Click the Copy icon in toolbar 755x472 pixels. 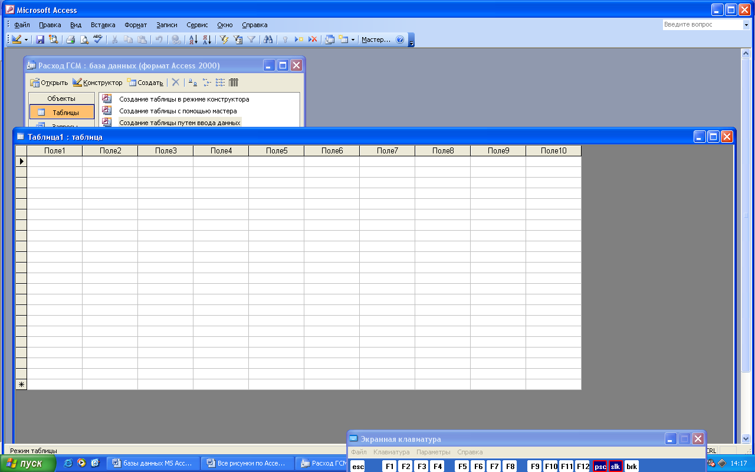click(x=128, y=40)
